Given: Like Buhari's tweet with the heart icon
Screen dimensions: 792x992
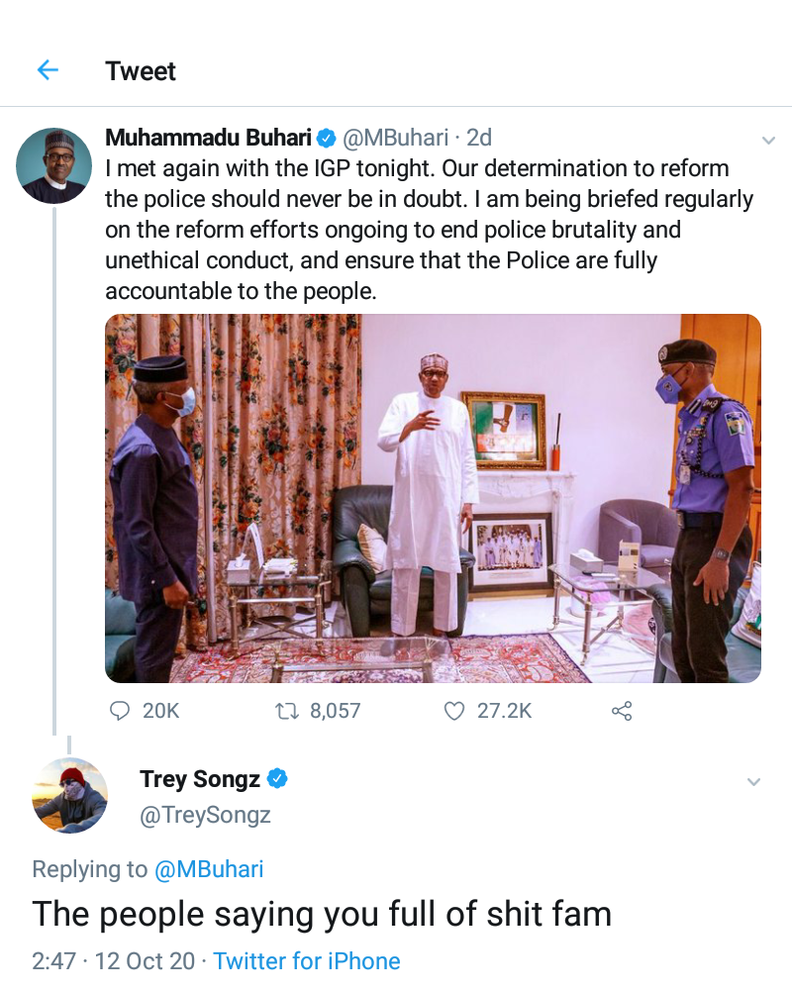Looking at the screenshot, I should [454, 710].
